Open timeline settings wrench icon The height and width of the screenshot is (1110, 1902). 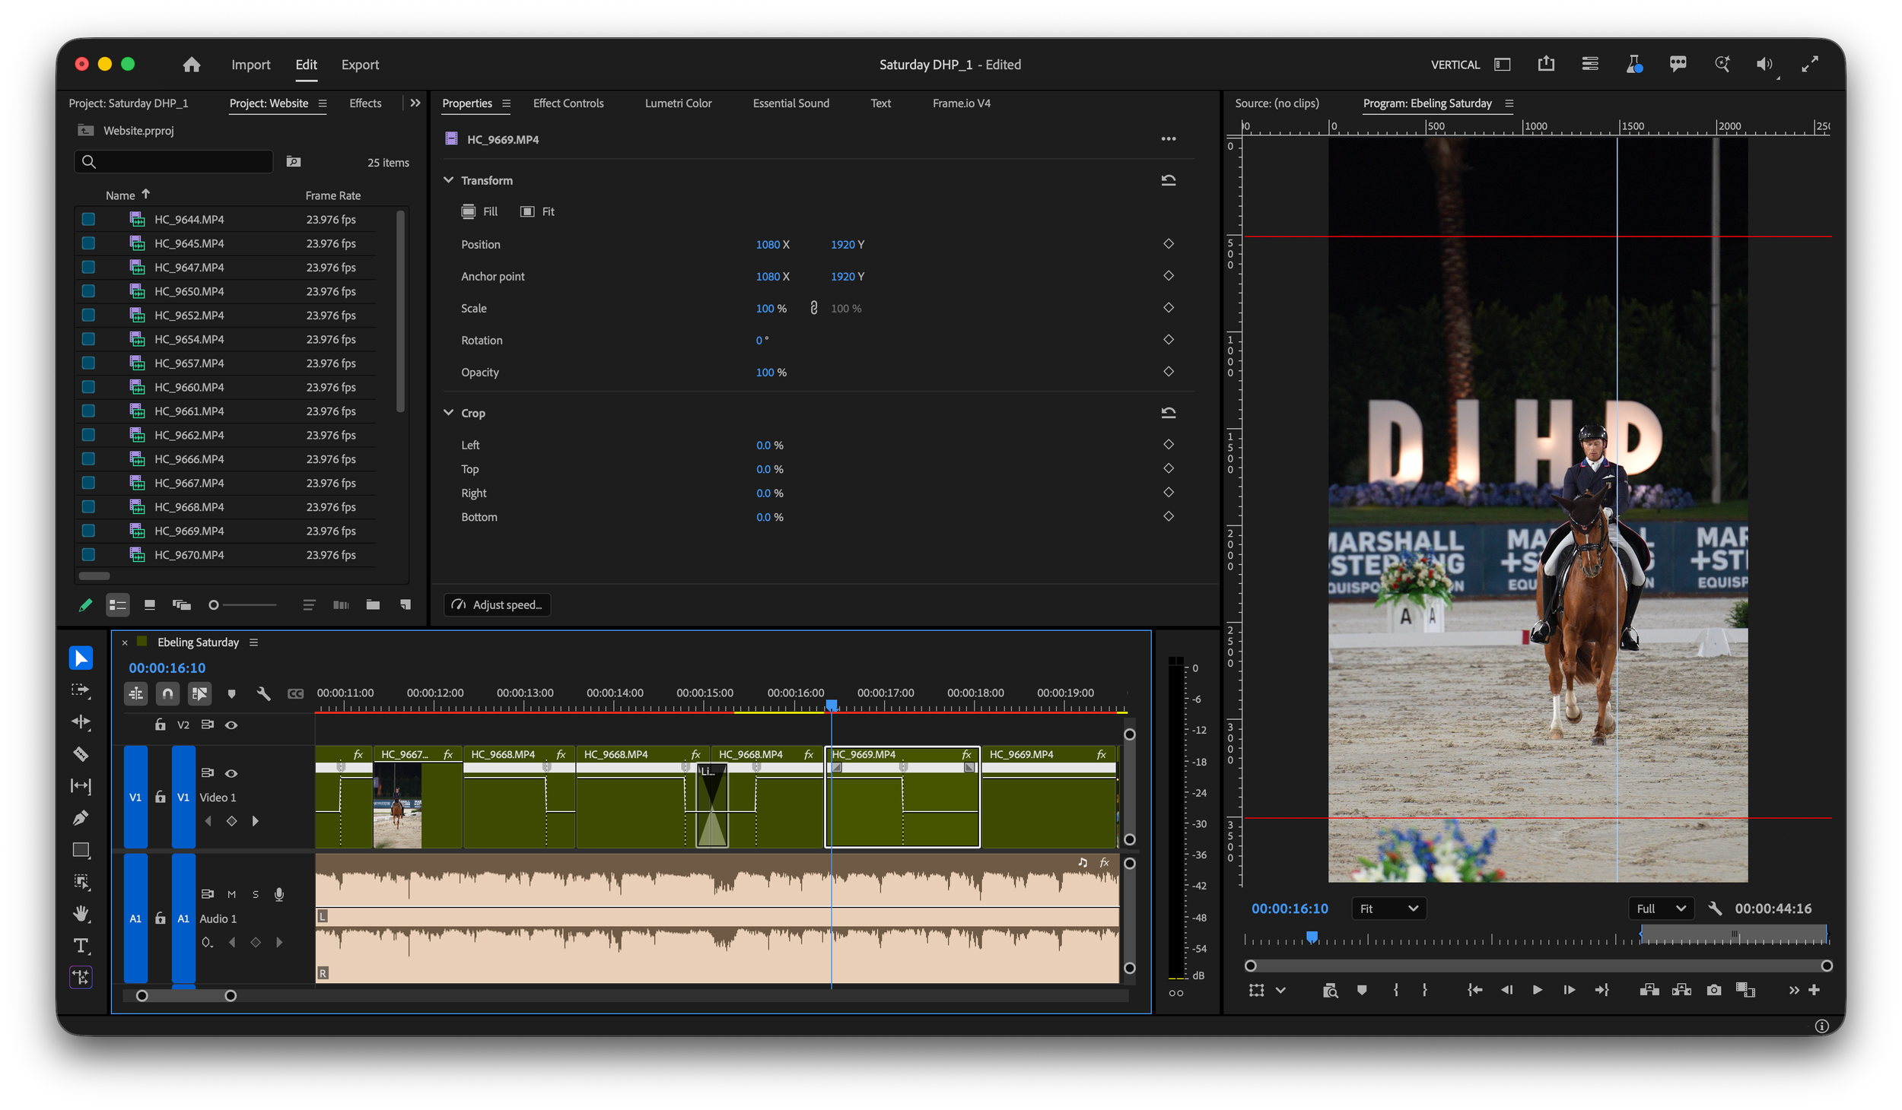point(263,693)
